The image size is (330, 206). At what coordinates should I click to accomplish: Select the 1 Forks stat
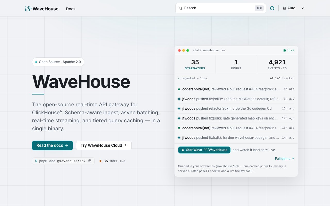click(x=236, y=65)
